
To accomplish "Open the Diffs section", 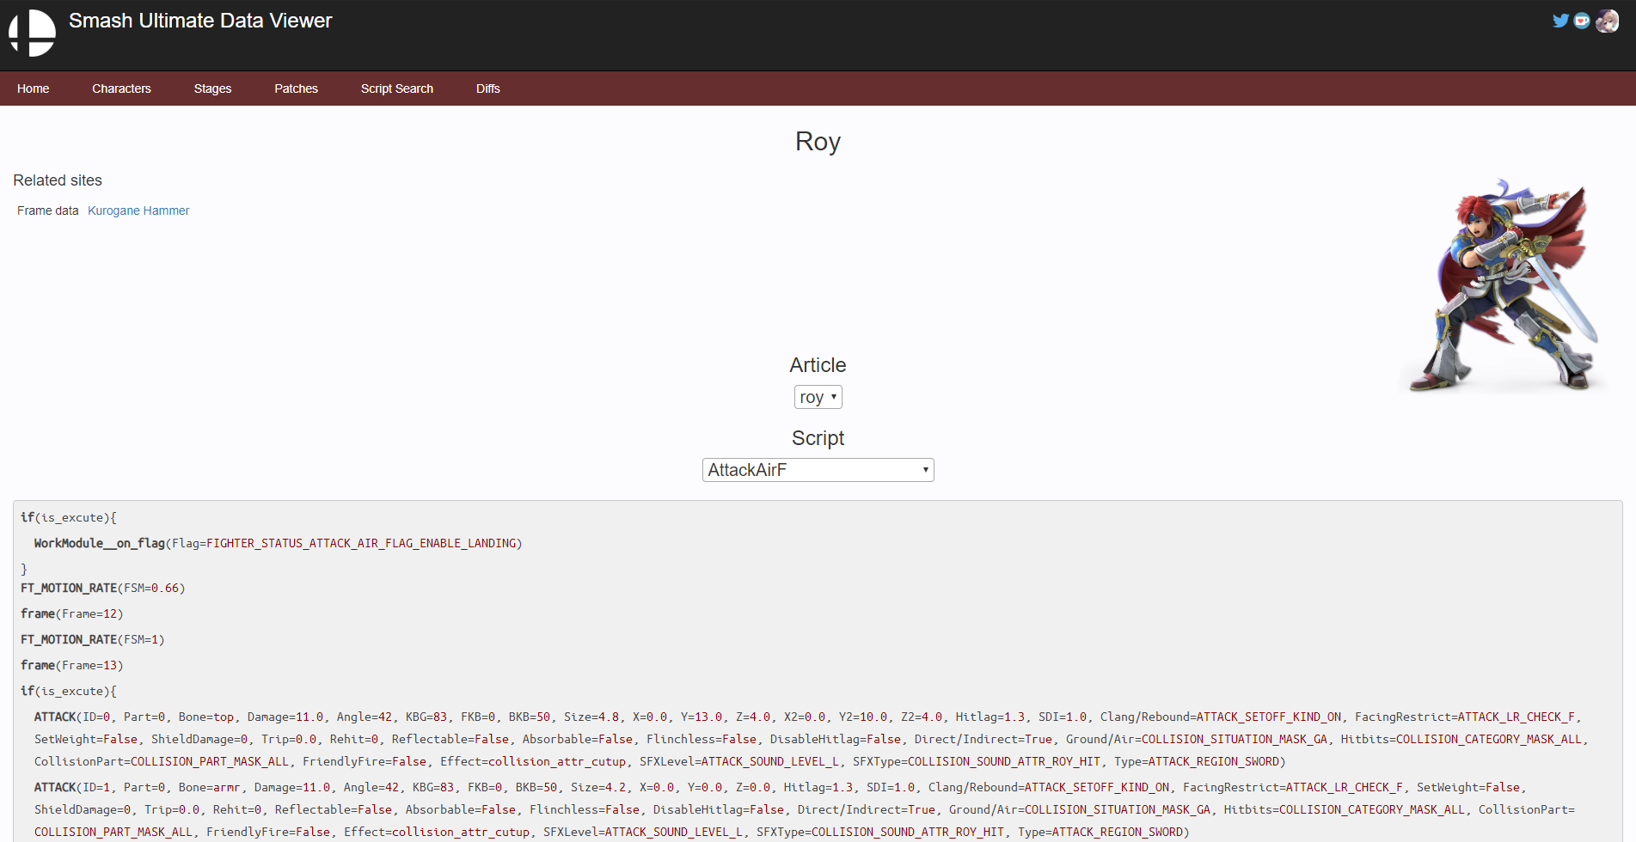I will point(487,88).
